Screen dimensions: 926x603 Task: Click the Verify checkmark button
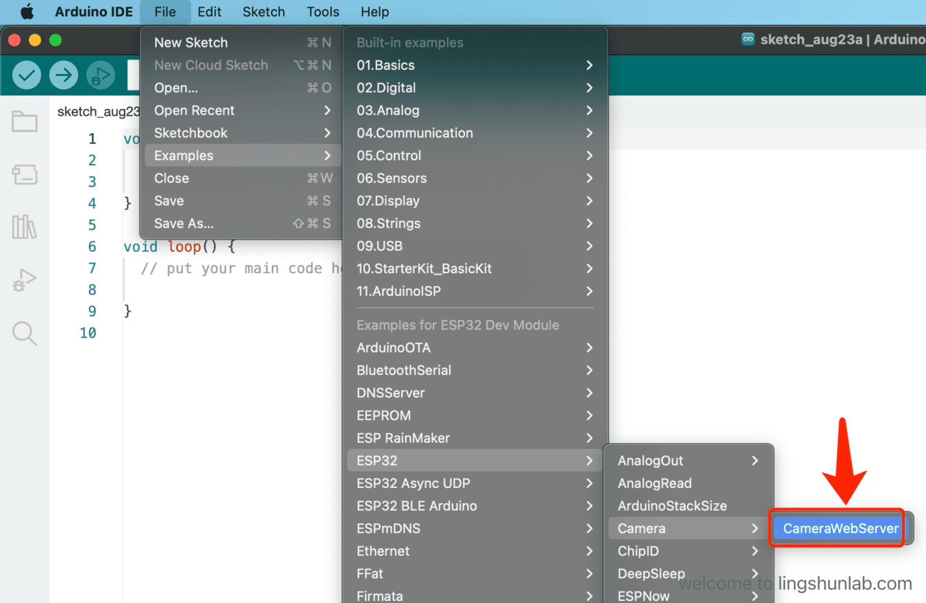[x=27, y=75]
